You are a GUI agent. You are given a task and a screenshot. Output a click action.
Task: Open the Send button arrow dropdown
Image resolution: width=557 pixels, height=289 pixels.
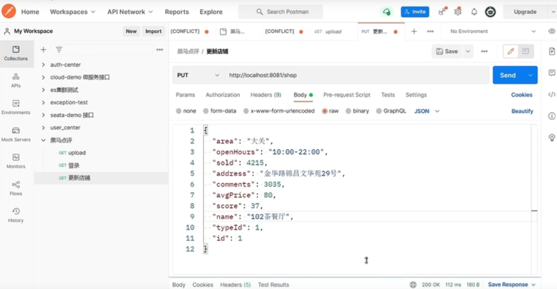(x=530, y=75)
